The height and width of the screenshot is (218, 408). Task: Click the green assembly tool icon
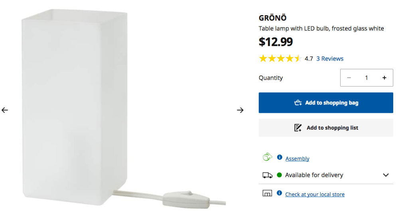click(x=267, y=157)
